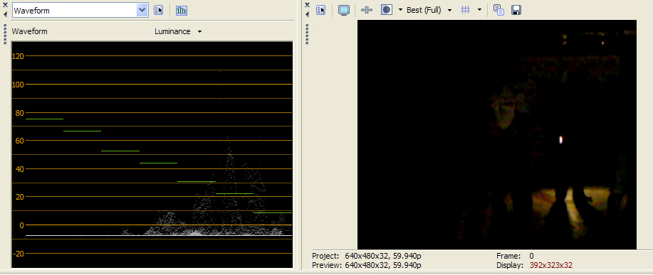Toggle Update Scopes While Playing button

pyautogui.click(x=181, y=11)
